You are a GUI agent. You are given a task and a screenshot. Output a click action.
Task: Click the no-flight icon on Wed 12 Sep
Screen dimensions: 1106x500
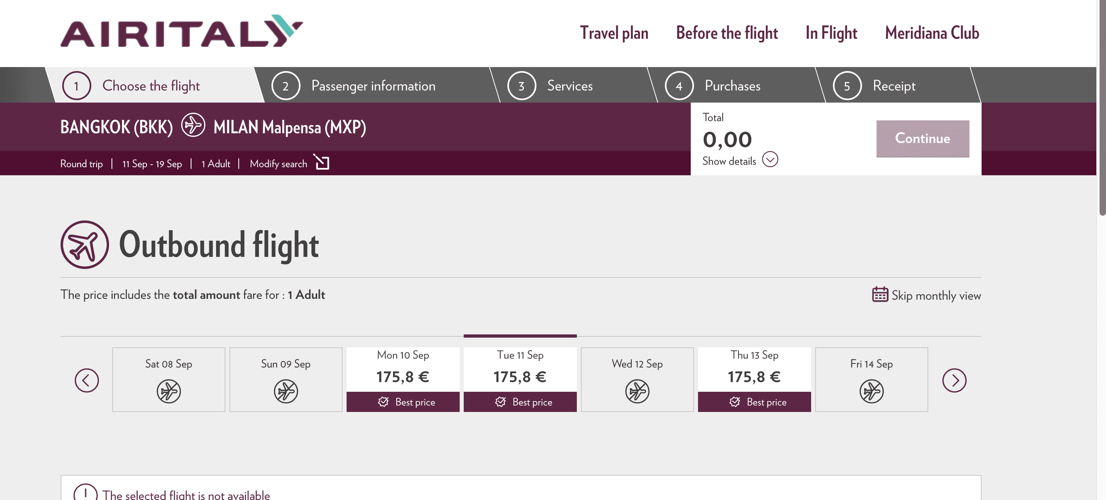[637, 391]
